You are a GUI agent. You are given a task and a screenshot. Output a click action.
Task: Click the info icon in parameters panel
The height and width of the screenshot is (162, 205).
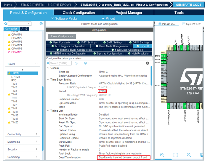[x=148, y=63]
